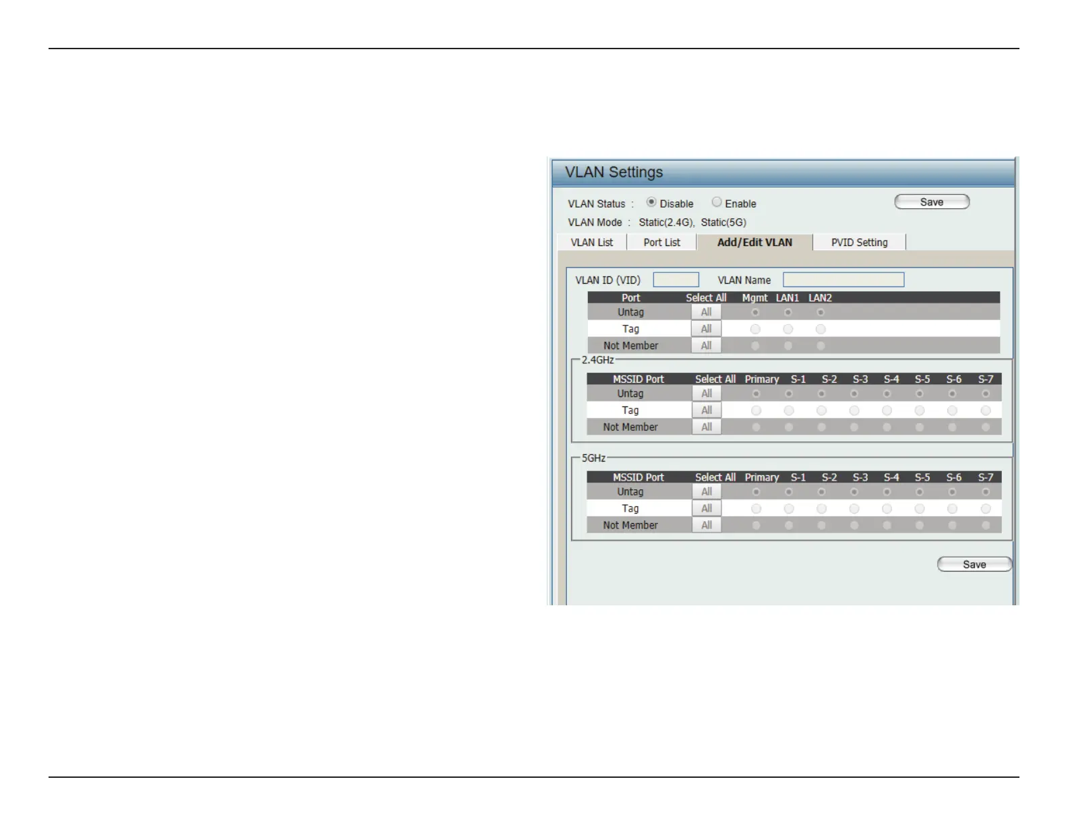Set 2.4GHz S-6 MSSID to Tag
1068x825 pixels.
point(952,410)
